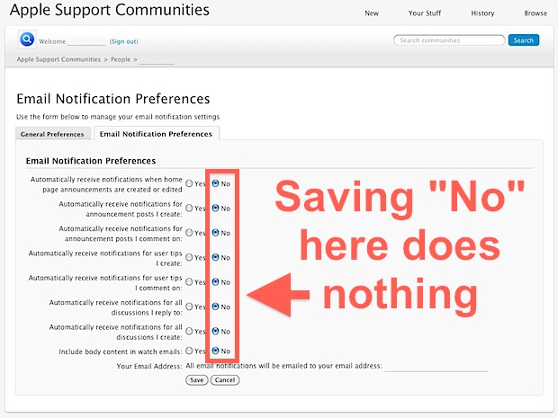Select No for announcement posts I create
The width and height of the screenshot is (558, 418).
click(x=215, y=208)
